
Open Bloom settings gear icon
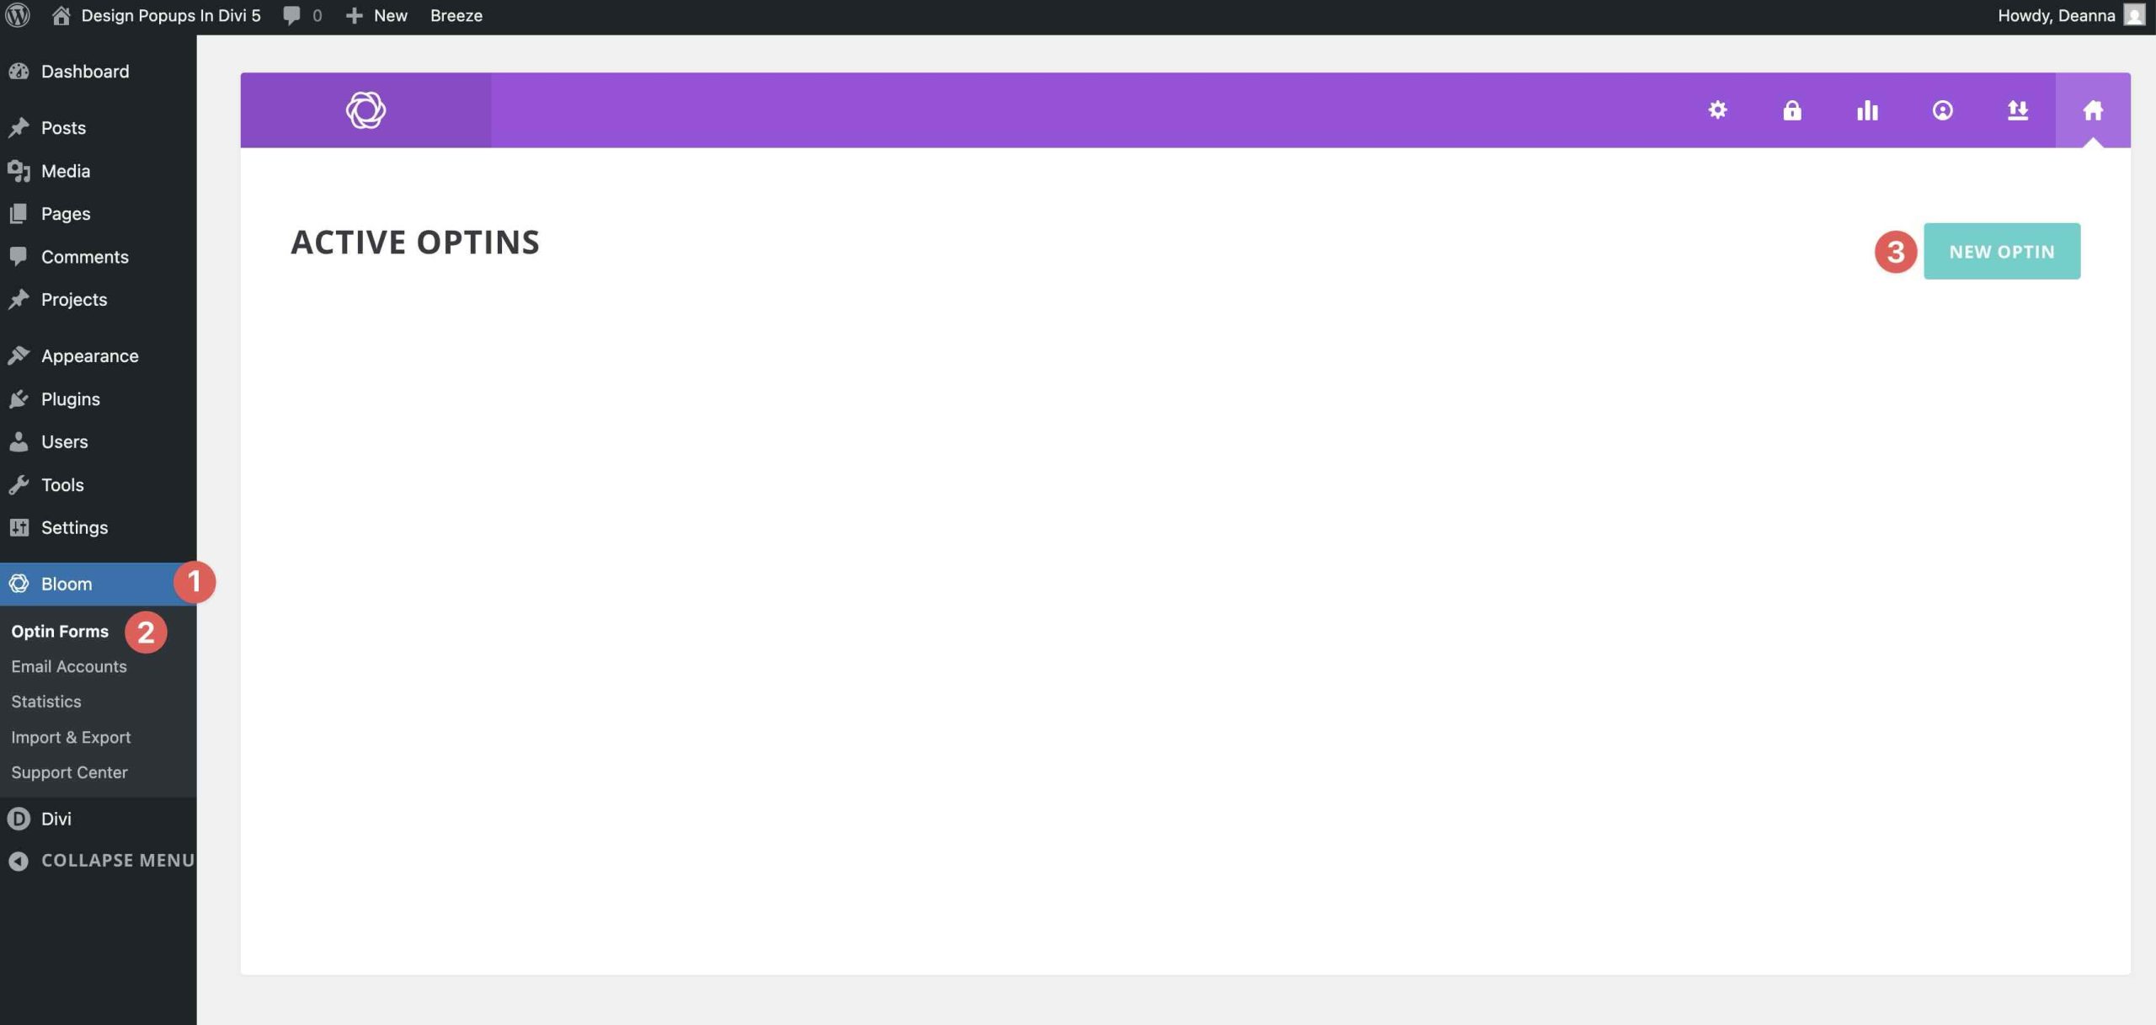pyautogui.click(x=1717, y=110)
